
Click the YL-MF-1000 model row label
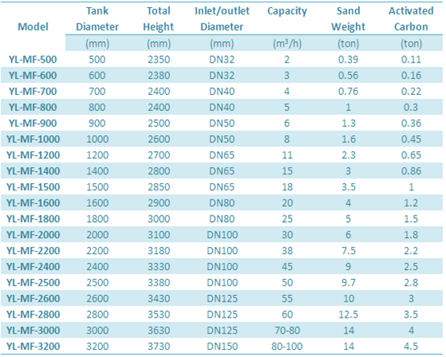click(x=33, y=139)
